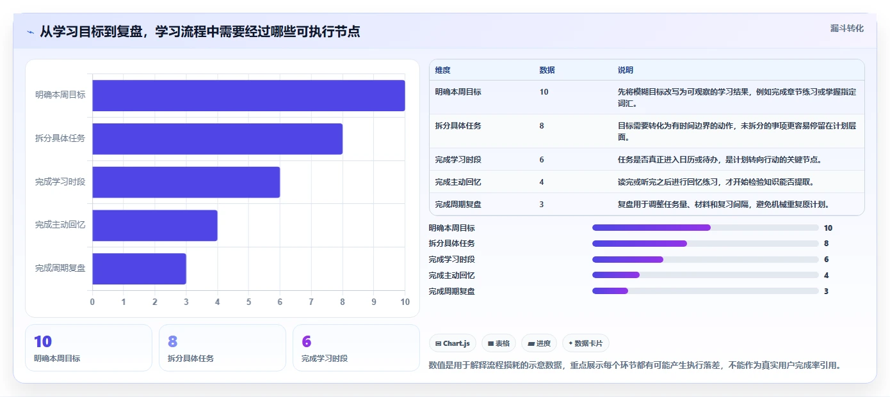This screenshot has width=890, height=397.
Task: Click the 完成学习时段 cell in the table
Action: point(458,160)
